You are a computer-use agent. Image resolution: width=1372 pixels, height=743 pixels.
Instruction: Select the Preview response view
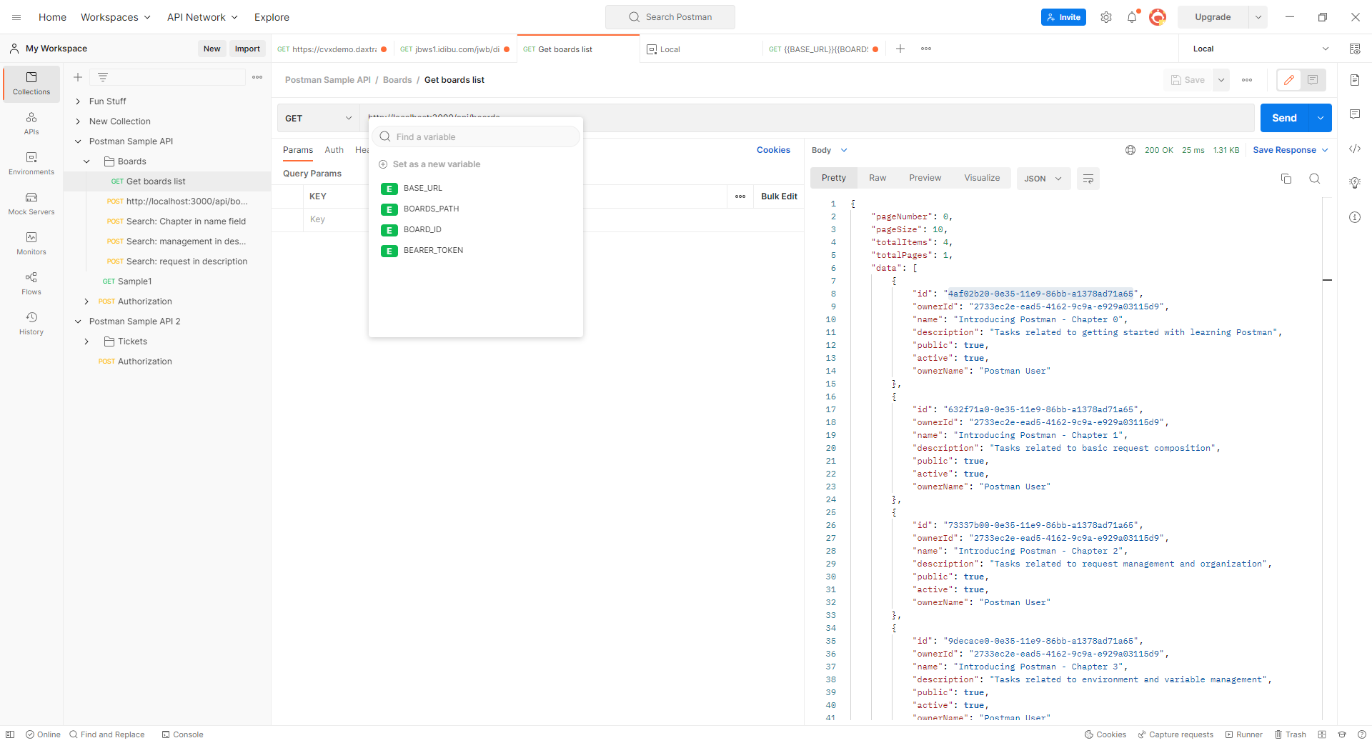pyautogui.click(x=925, y=178)
